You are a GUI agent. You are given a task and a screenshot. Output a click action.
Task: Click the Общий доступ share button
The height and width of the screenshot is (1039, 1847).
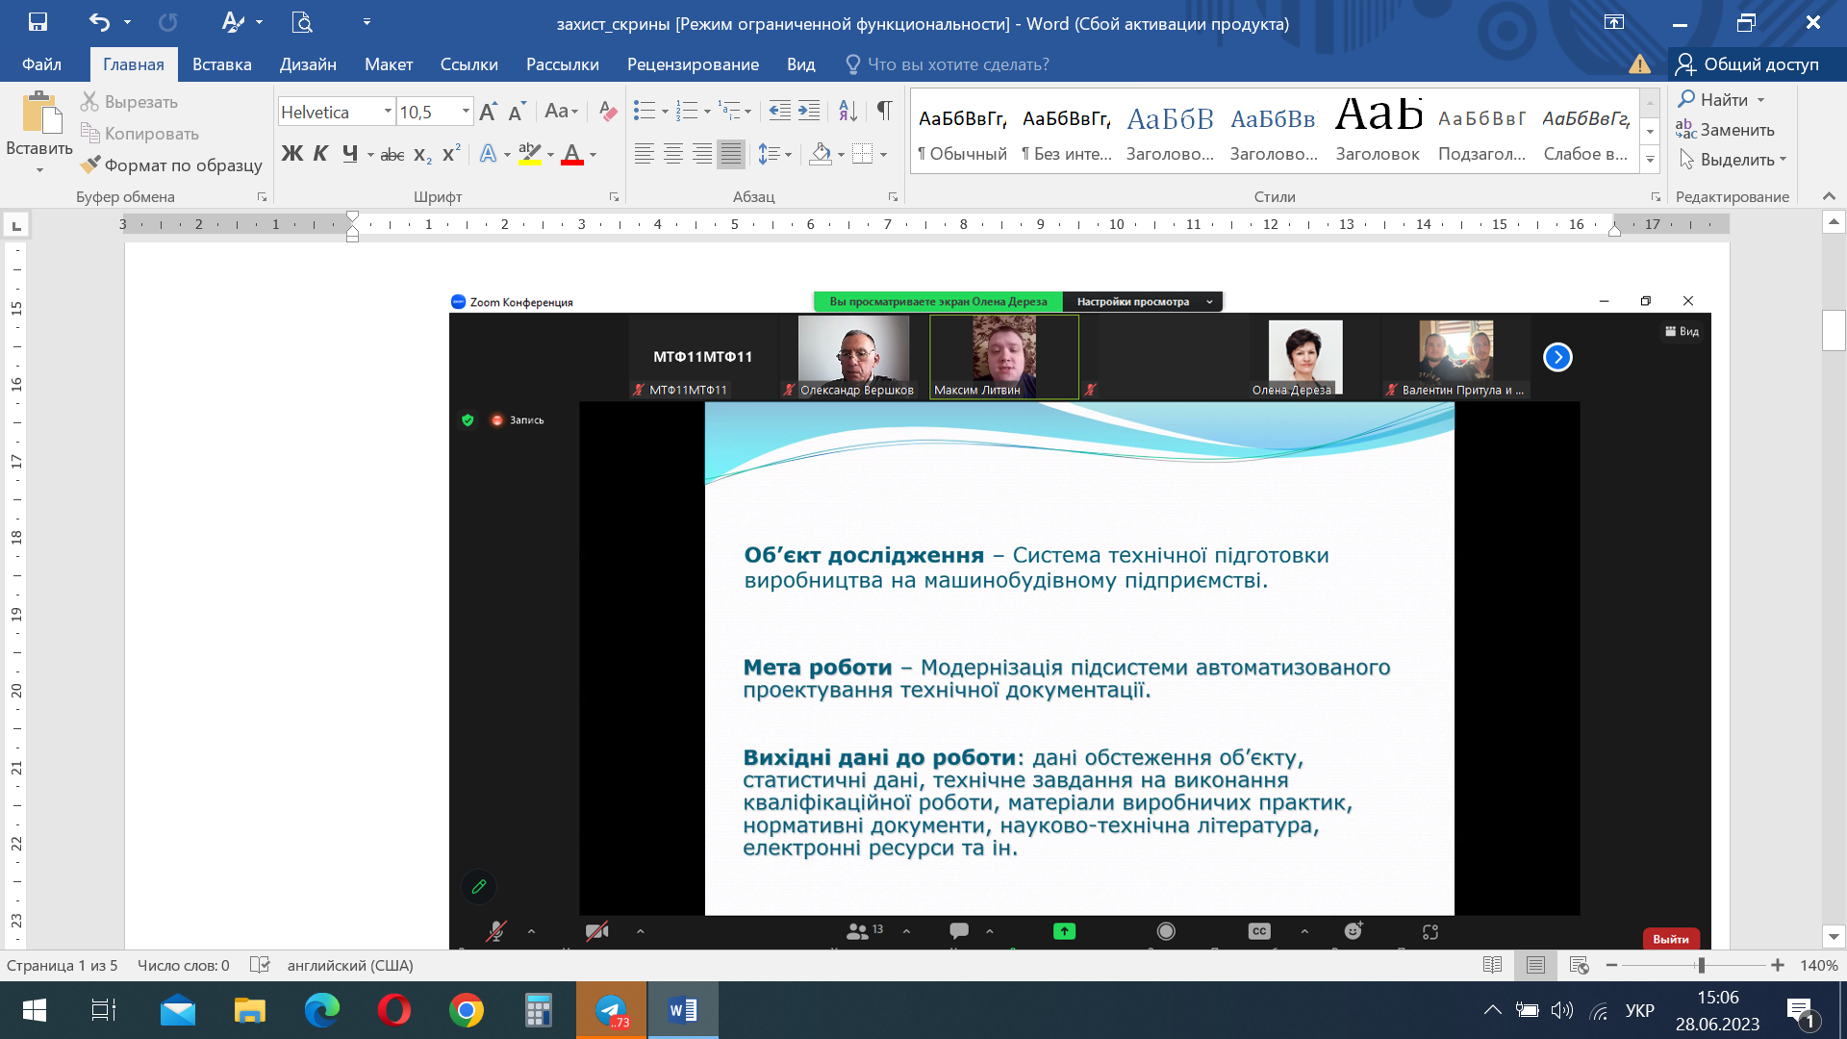[x=1748, y=64]
